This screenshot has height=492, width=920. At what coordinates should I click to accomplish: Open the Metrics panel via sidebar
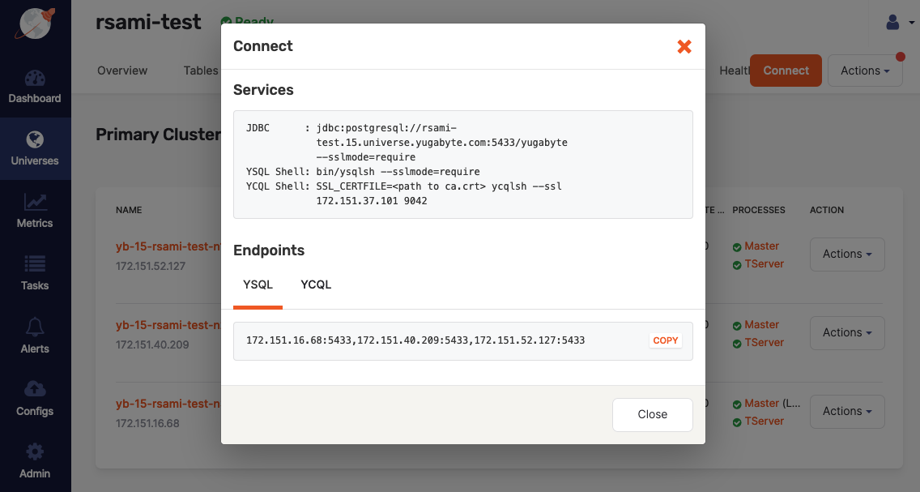(x=35, y=211)
